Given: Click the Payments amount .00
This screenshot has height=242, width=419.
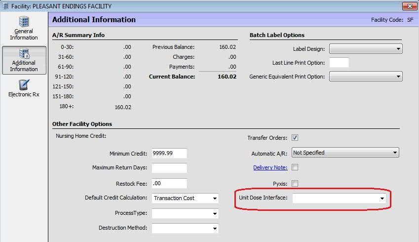Looking at the screenshot, I should pos(232,67).
